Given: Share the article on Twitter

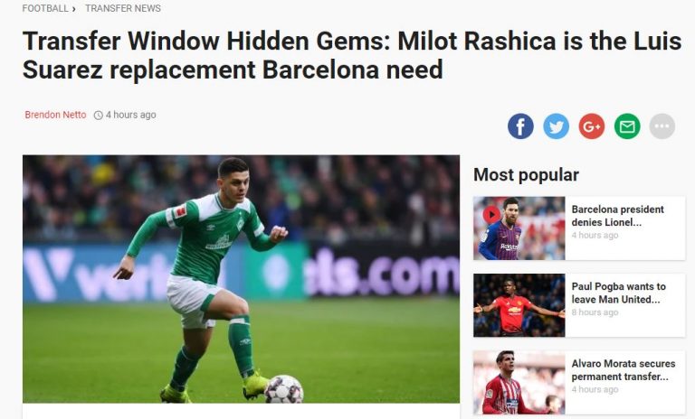Looking at the screenshot, I should (556, 126).
